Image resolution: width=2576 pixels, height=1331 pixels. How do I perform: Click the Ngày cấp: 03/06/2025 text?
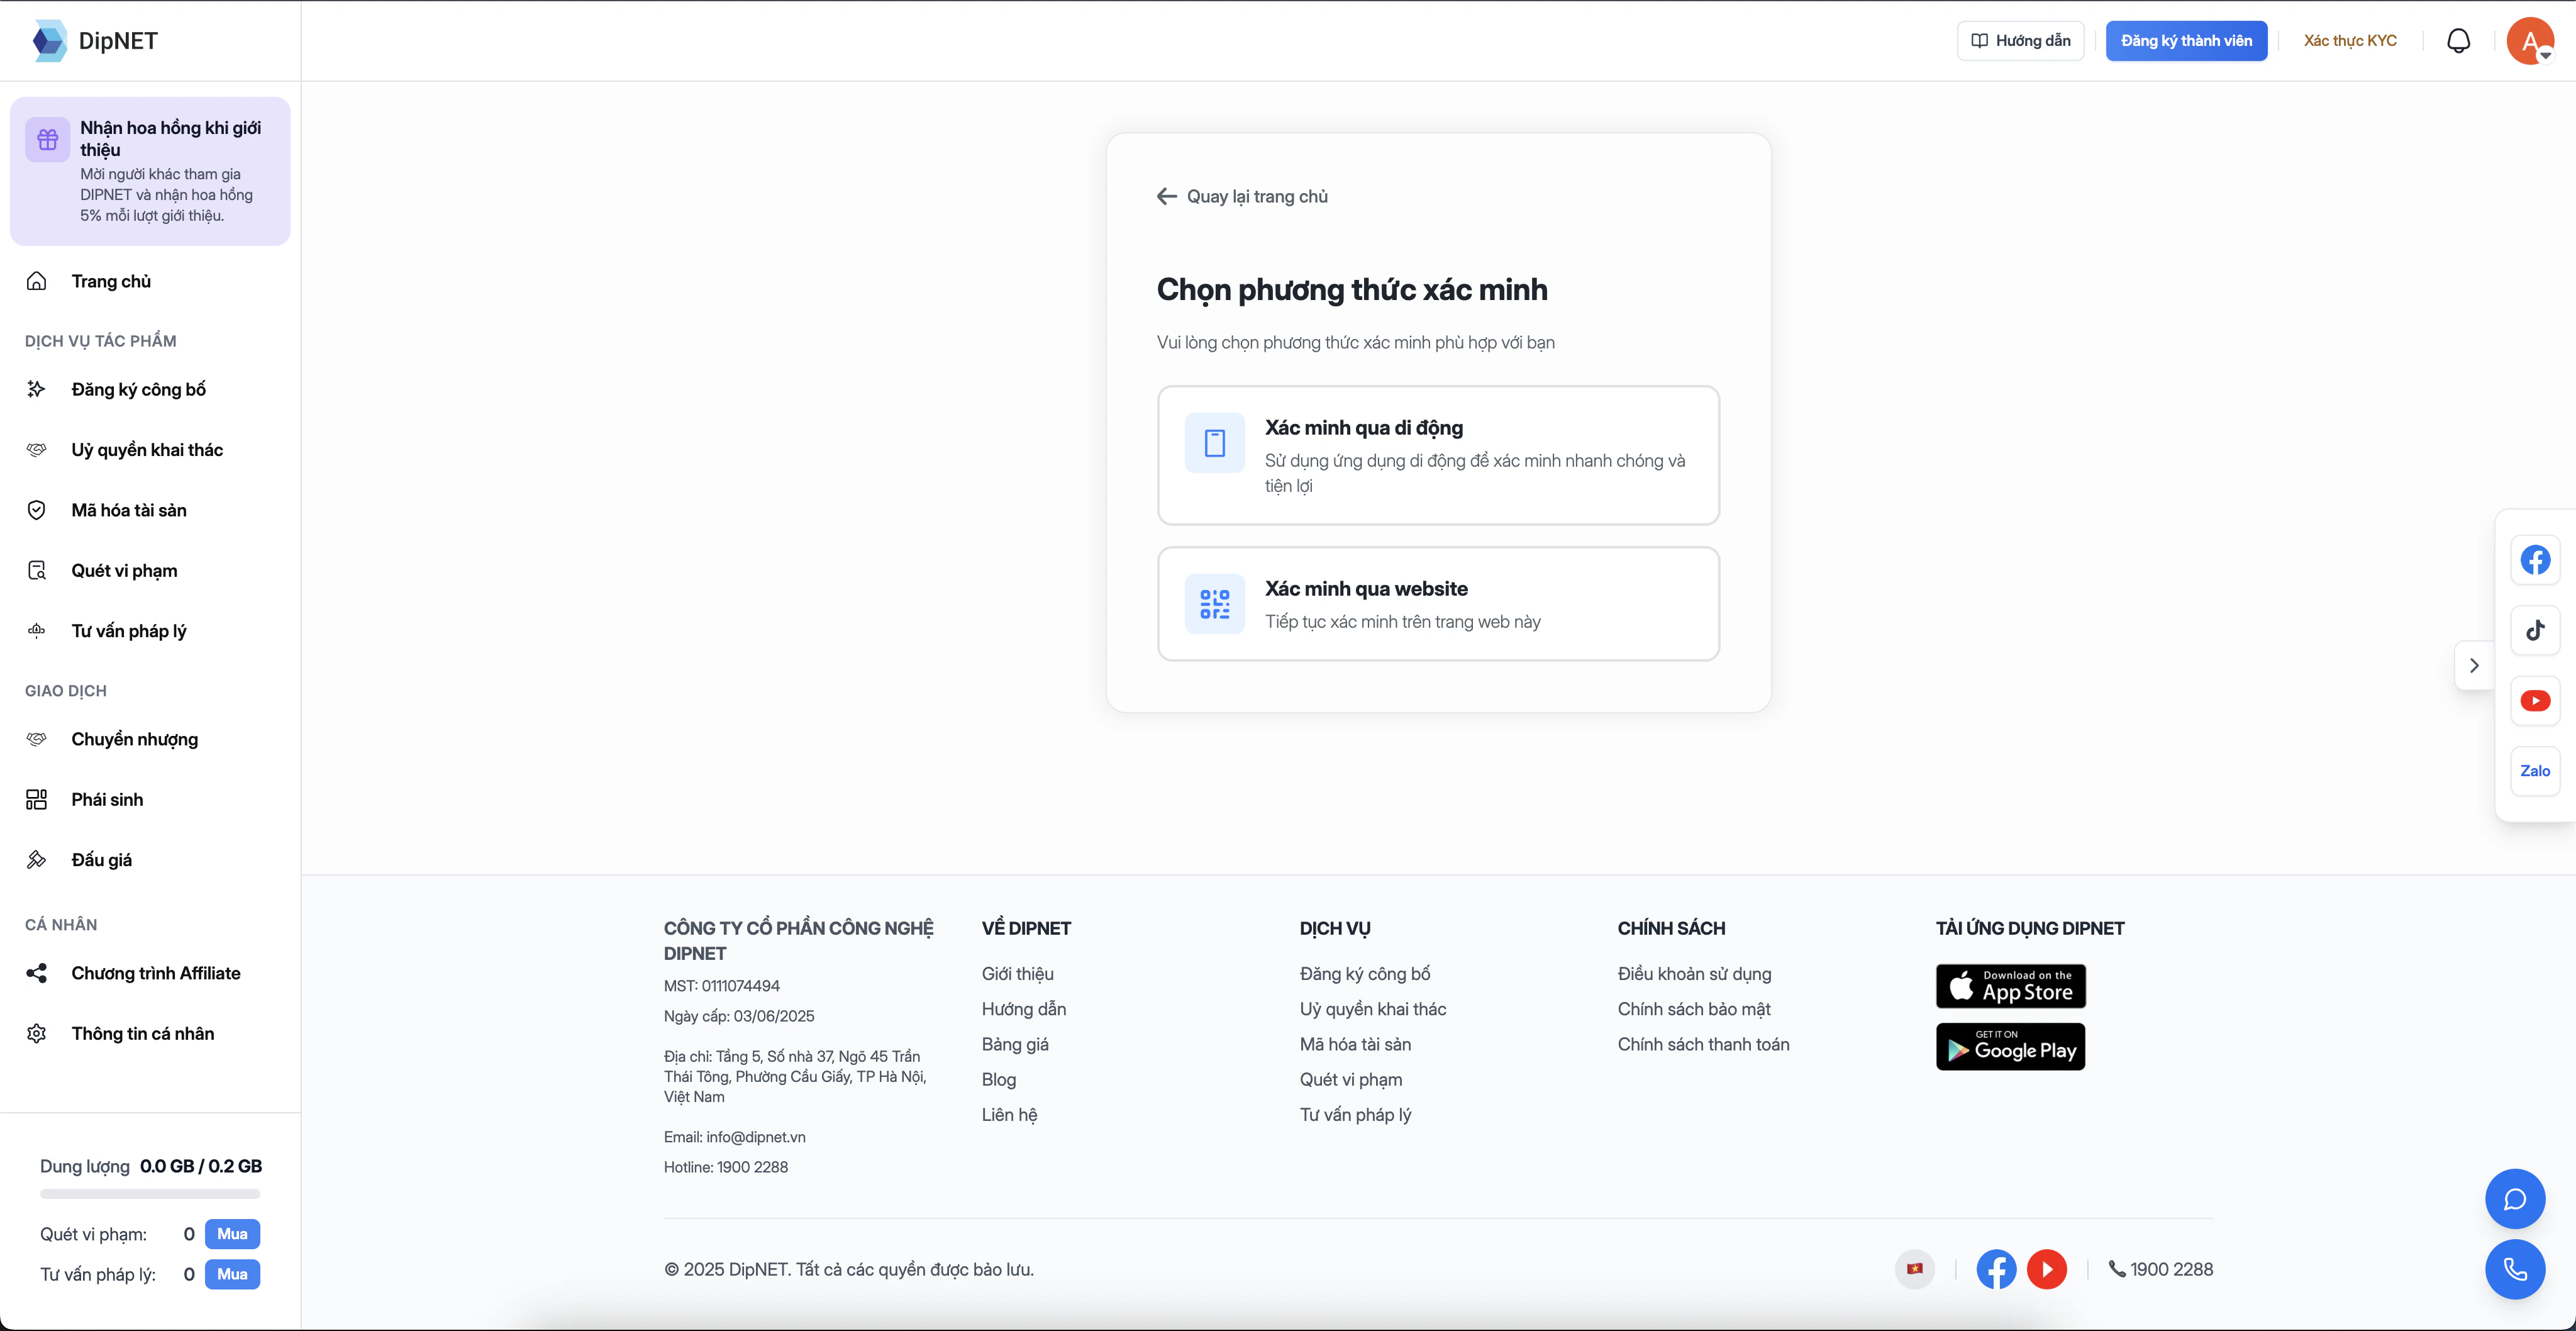tap(739, 1016)
